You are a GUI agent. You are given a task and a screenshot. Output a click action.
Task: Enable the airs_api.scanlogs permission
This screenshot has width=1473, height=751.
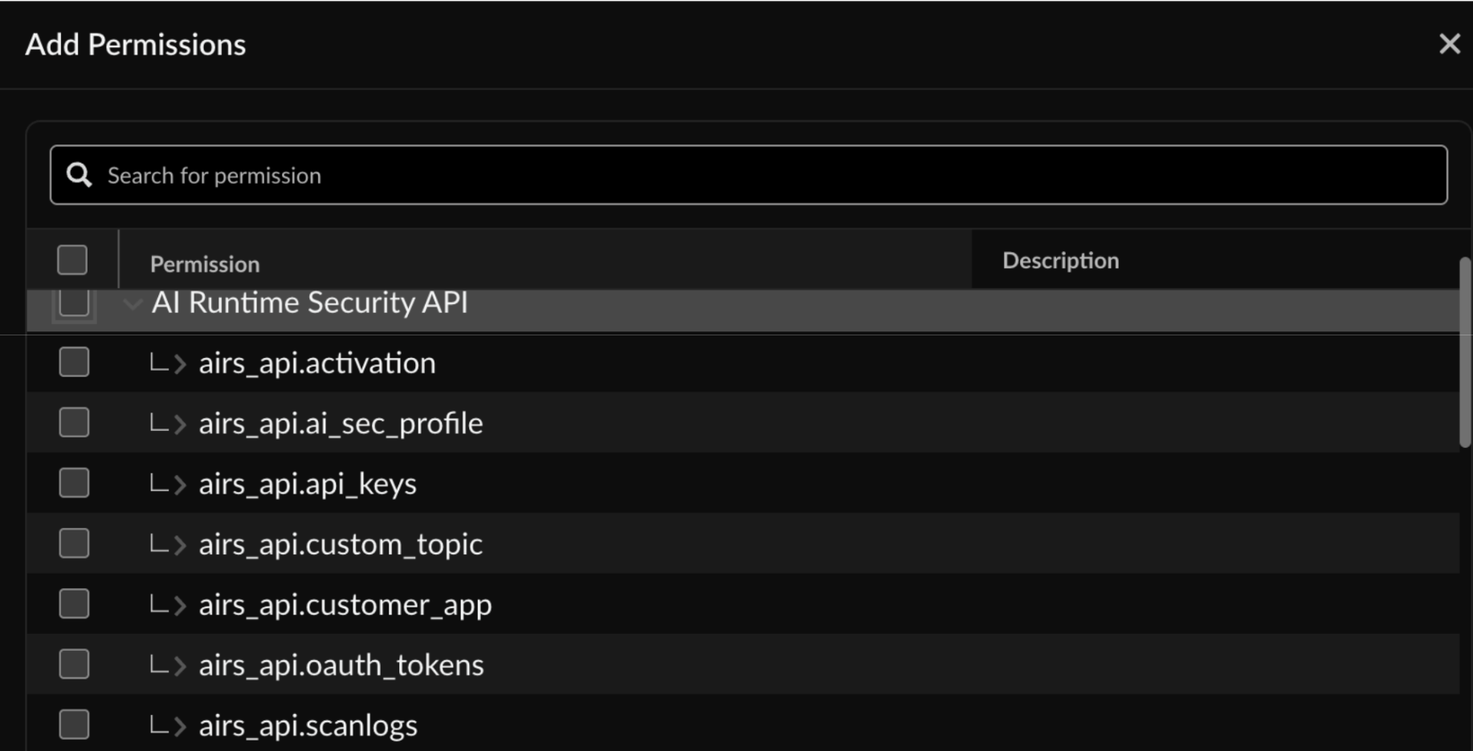coord(73,723)
